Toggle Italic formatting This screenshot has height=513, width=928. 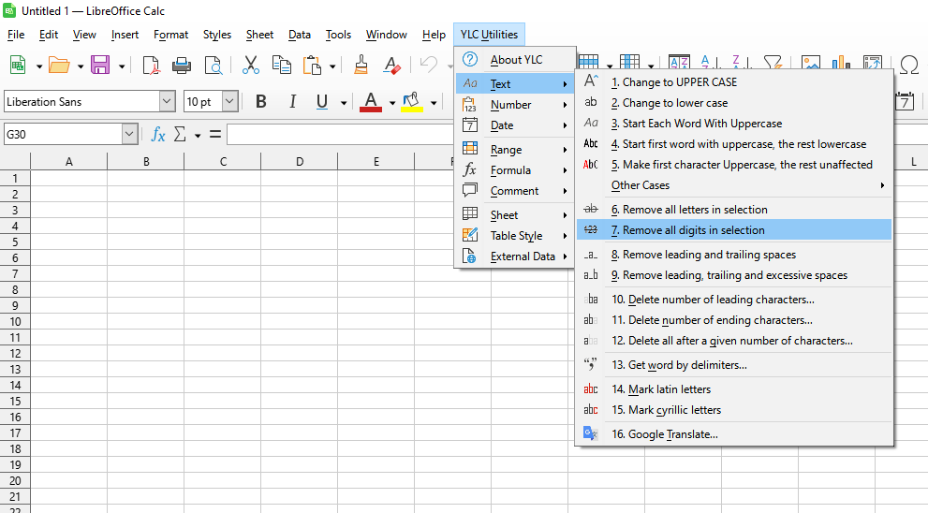292,101
